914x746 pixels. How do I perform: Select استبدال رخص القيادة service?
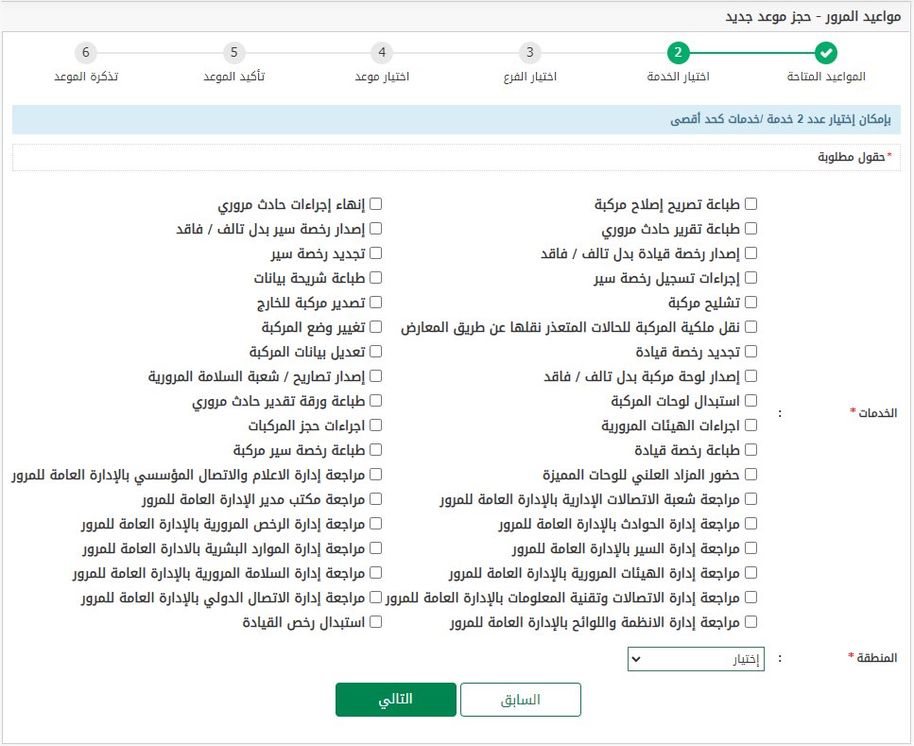(x=376, y=622)
